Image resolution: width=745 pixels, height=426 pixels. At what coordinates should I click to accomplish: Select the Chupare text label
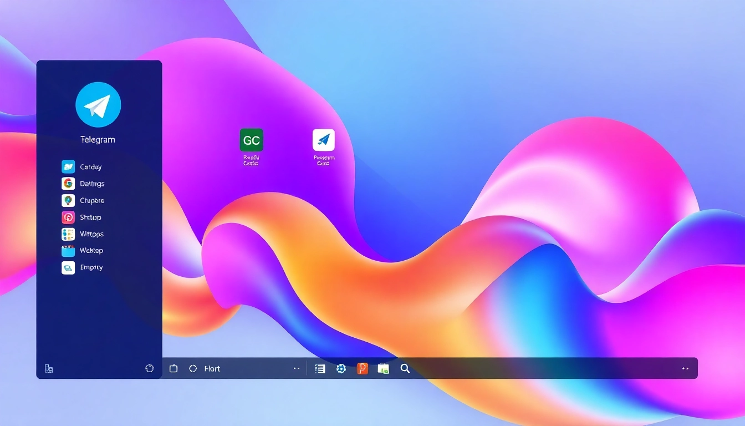pyautogui.click(x=92, y=201)
